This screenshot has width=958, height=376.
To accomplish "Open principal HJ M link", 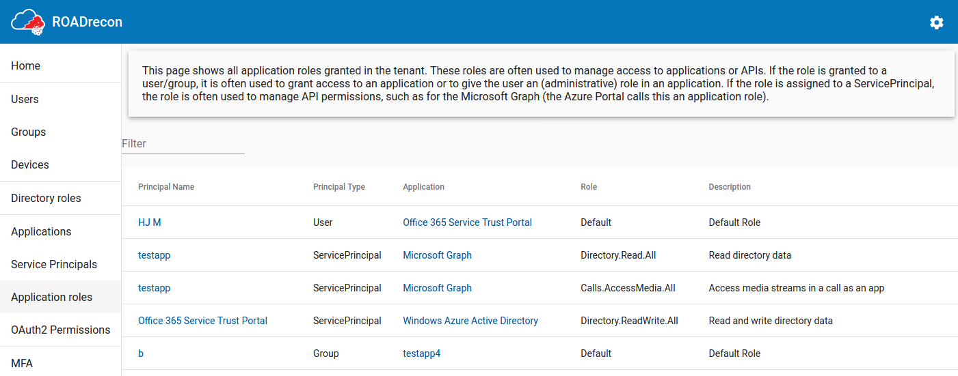I will 150,222.
